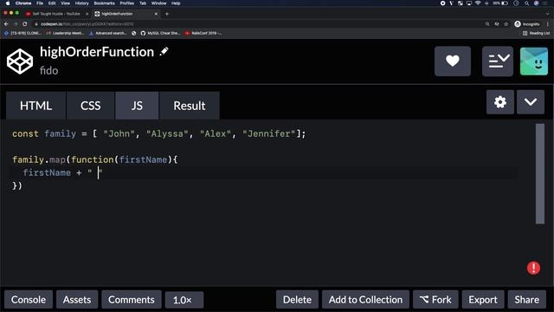554x312 pixels.
Task: Open a new browser tab
Action: click(x=167, y=14)
